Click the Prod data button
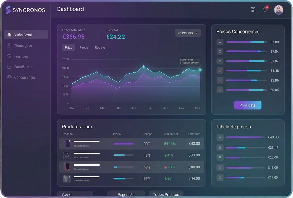Viewport: 293px width, 198px height. [x=248, y=105]
